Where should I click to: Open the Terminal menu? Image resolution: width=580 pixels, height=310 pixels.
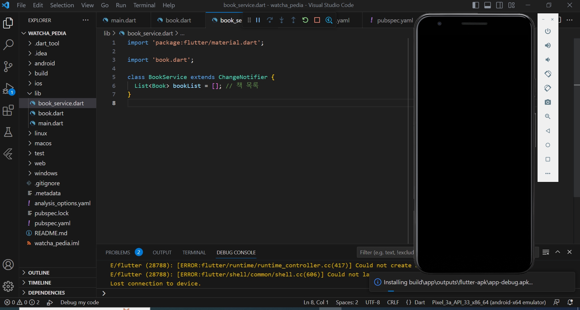point(144,5)
